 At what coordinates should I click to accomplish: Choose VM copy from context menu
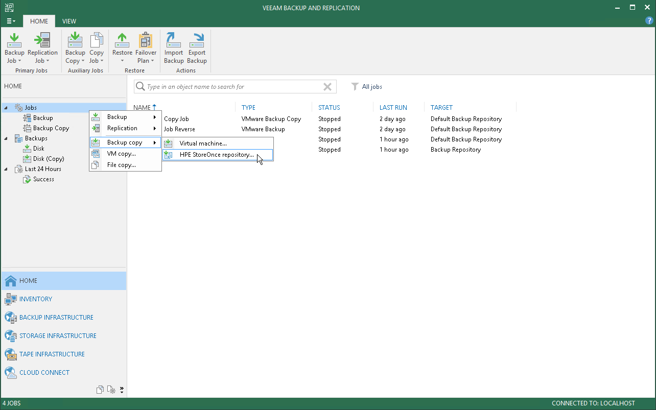tap(121, 154)
